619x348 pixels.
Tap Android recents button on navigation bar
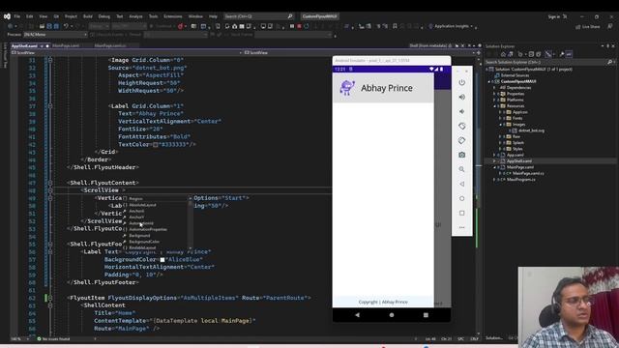[426, 315]
